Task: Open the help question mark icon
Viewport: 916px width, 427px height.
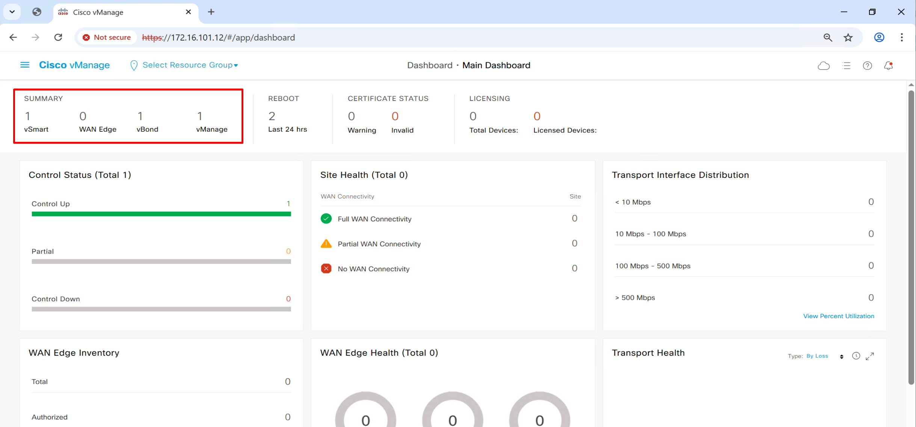Action: pyautogui.click(x=867, y=66)
